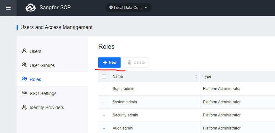Click the Sangfor SCP cloud logo
This screenshot has width=275, height=133.
point(31,8)
